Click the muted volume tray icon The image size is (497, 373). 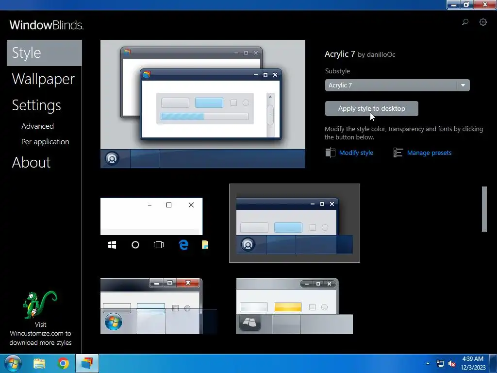click(452, 363)
